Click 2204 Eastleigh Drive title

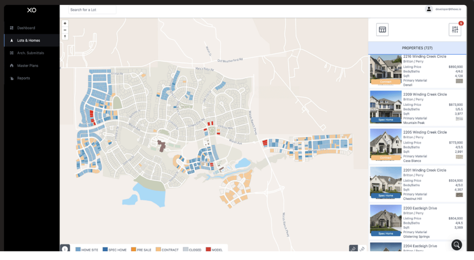(420, 246)
